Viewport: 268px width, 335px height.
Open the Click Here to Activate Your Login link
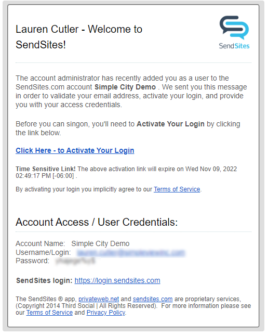[75, 150]
